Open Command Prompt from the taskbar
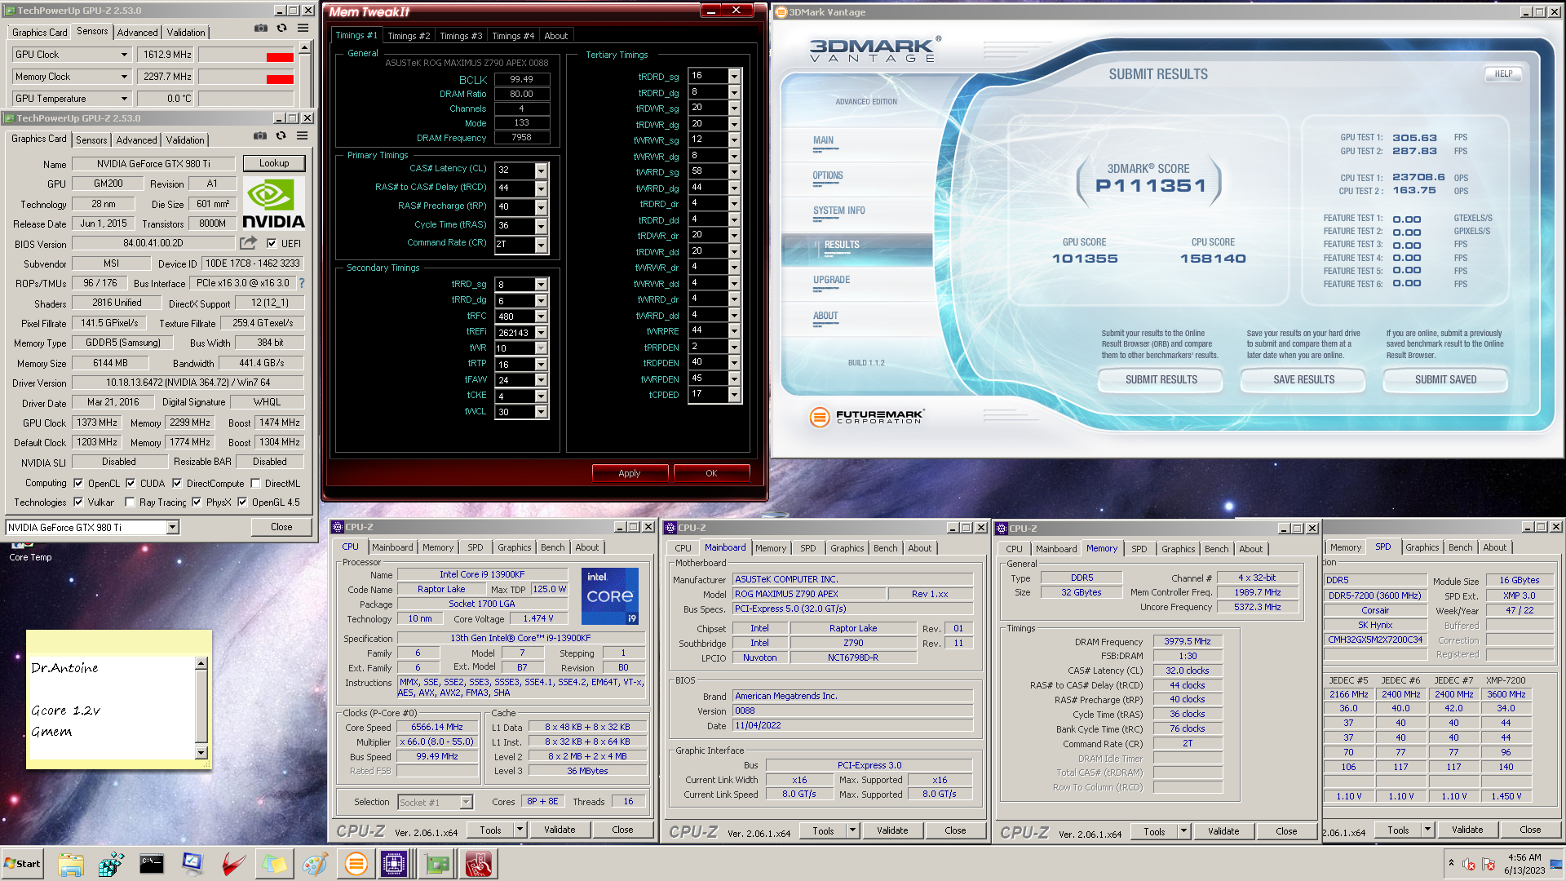The height and width of the screenshot is (881, 1566). tap(152, 864)
